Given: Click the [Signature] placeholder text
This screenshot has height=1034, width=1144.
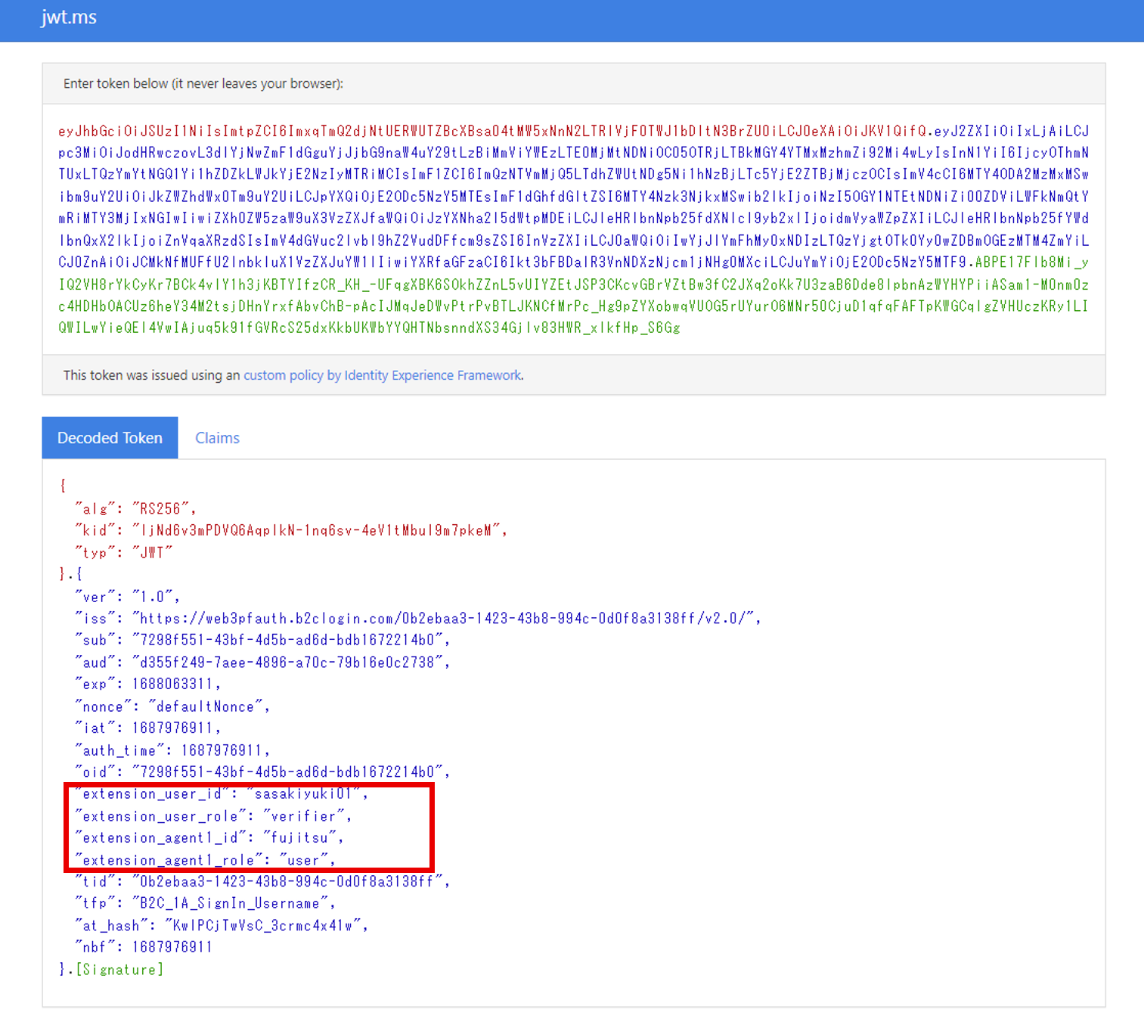Looking at the screenshot, I should 119,970.
